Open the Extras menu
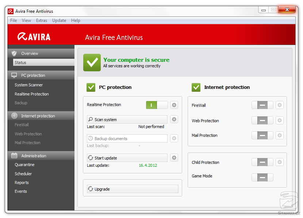The height and width of the screenshot is (218, 303). pos(42,20)
